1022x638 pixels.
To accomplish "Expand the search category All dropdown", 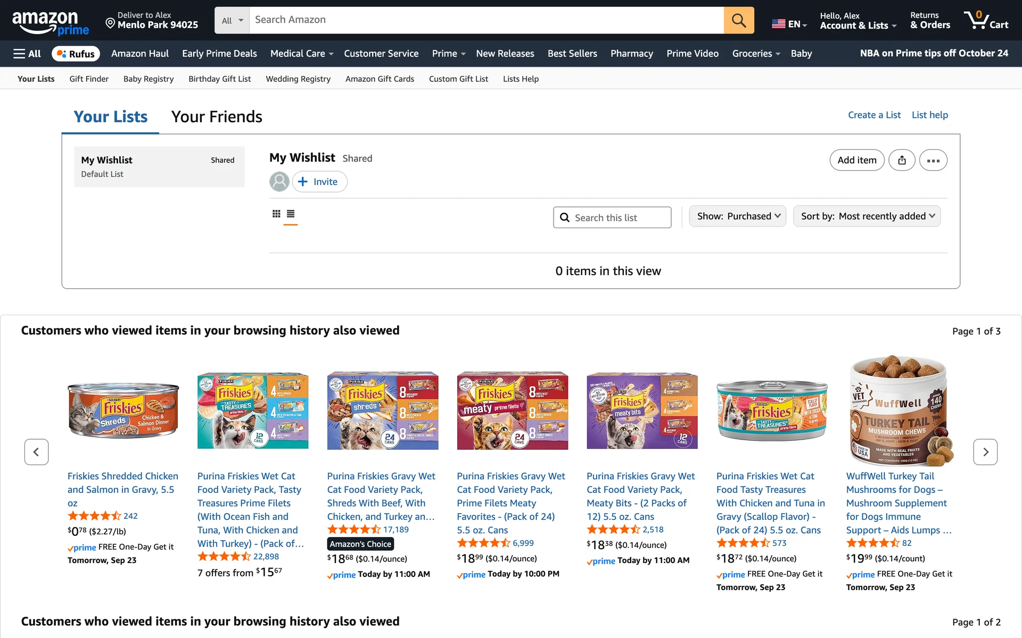I will coord(232,20).
